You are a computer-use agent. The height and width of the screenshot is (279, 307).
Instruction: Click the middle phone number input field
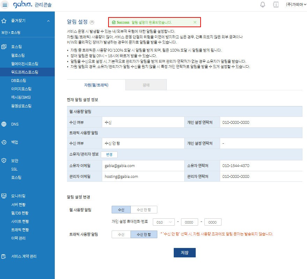coord(189,222)
